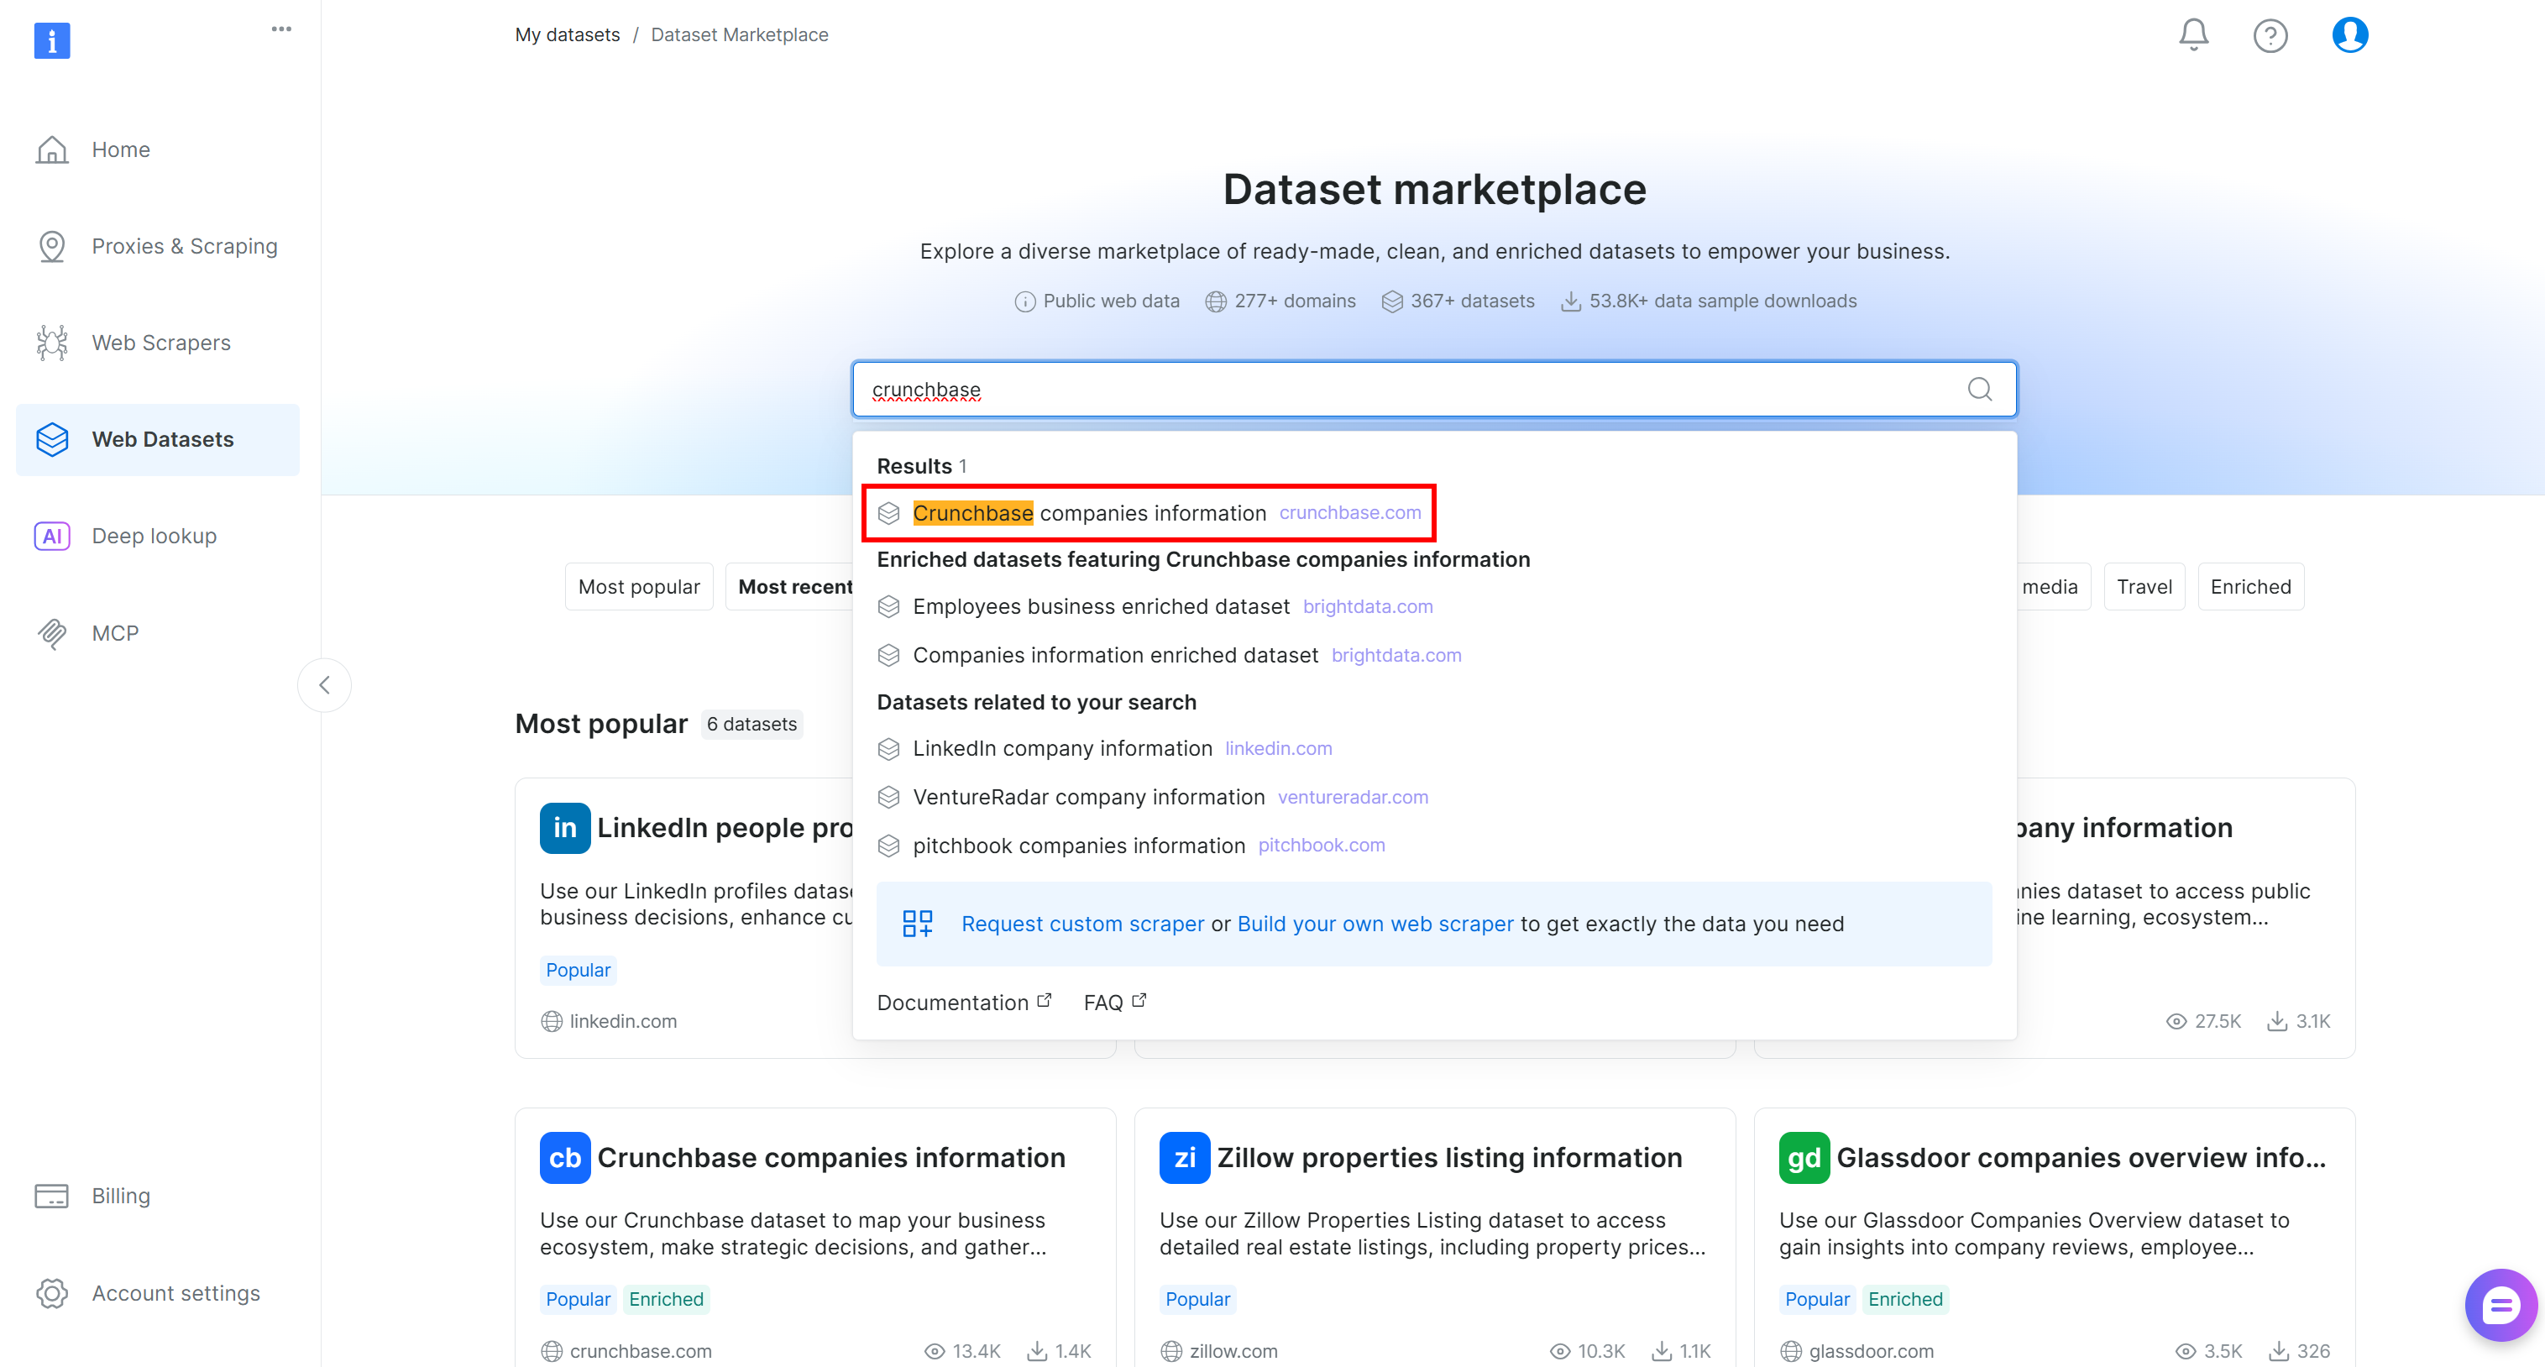Enable the Enriched dataset filter

pos(2250,586)
